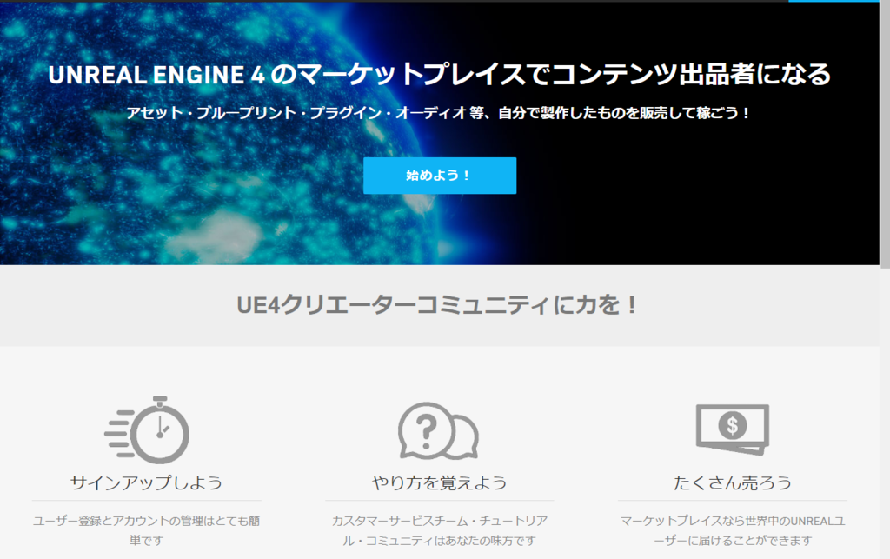
Task: Click the カスタマーサービスチーム description text
Action: coord(439,530)
